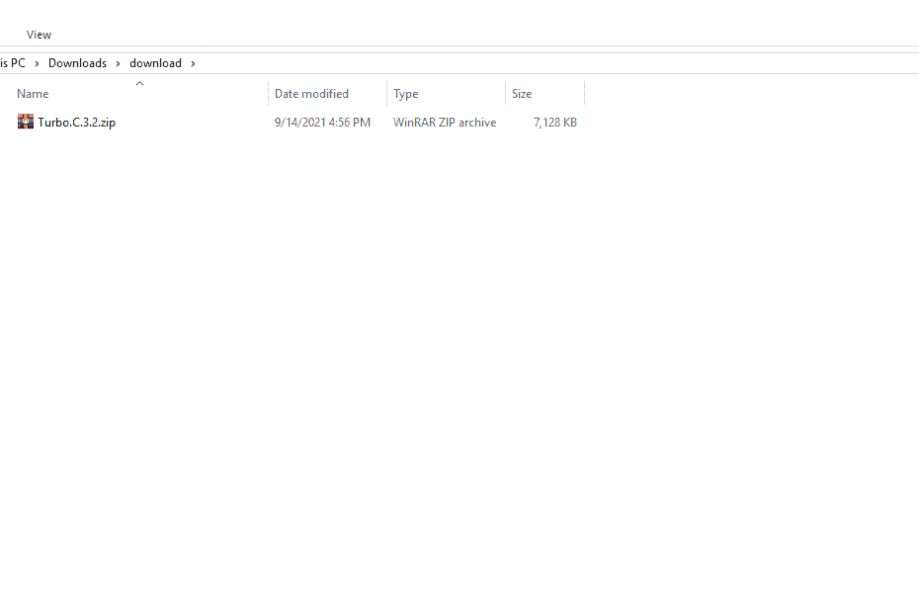Sort files by Type column header
919x597 pixels.
tap(405, 94)
